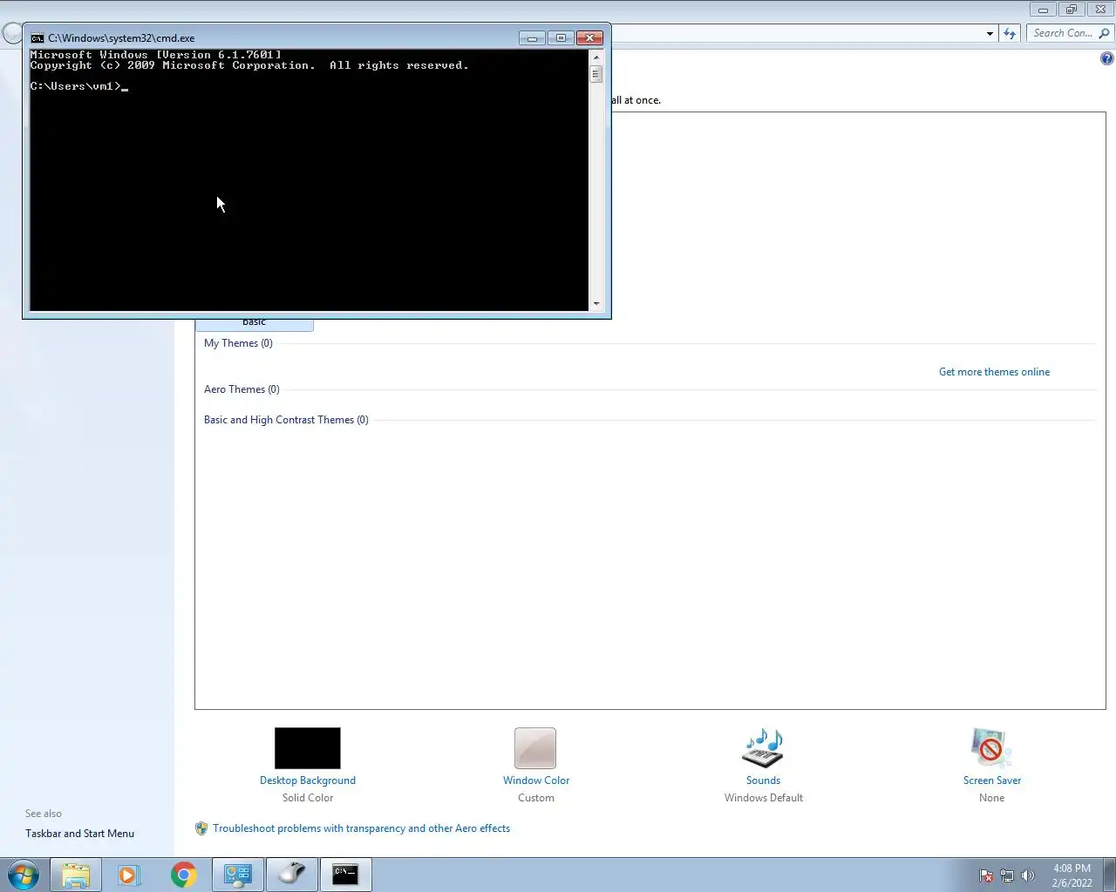Click the network icon in system tray
This screenshot has width=1116, height=892.
[x=1007, y=875]
